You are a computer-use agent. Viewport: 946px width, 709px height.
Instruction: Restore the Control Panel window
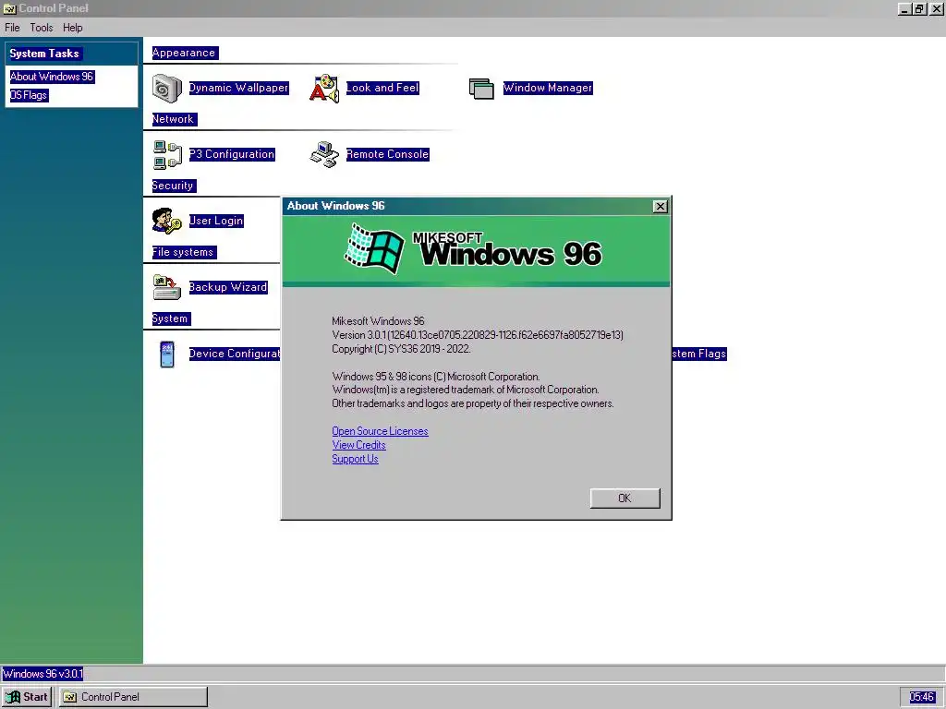coord(919,8)
